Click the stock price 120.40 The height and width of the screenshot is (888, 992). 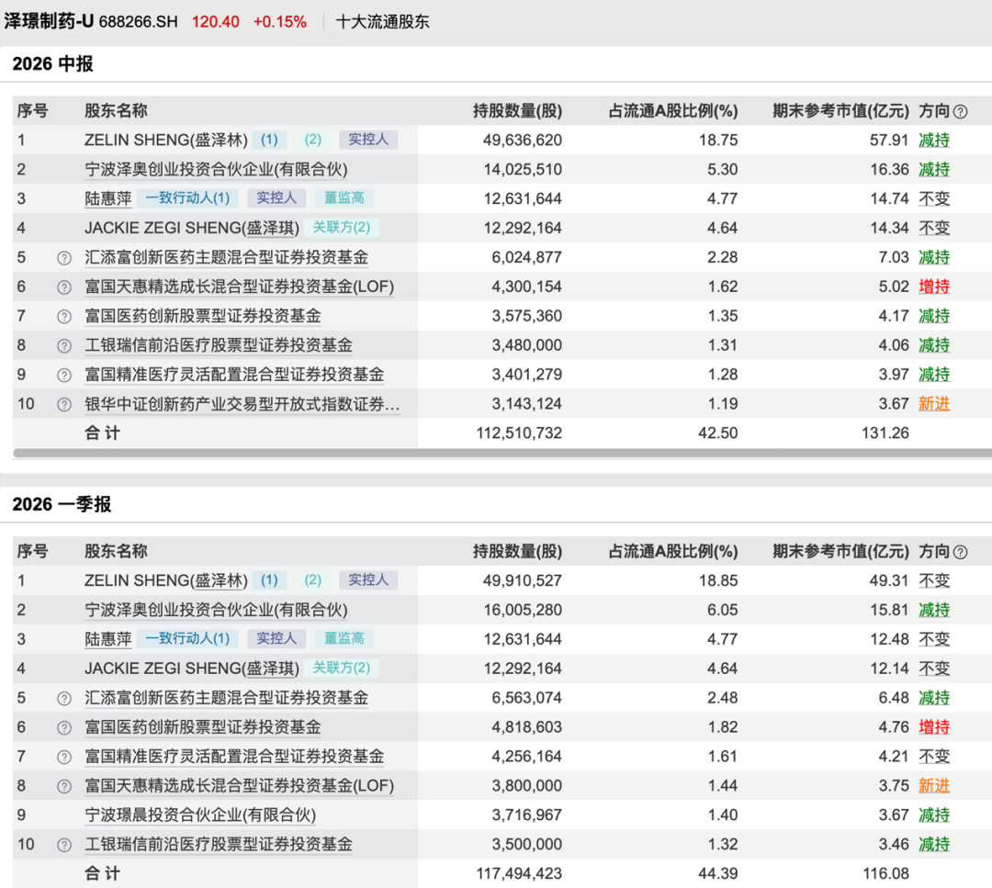(216, 21)
